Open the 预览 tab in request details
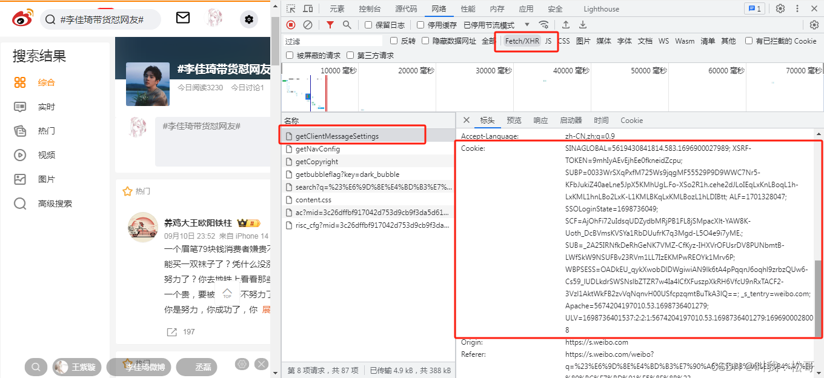The width and height of the screenshot is (824, 378). tap(514, 120)
